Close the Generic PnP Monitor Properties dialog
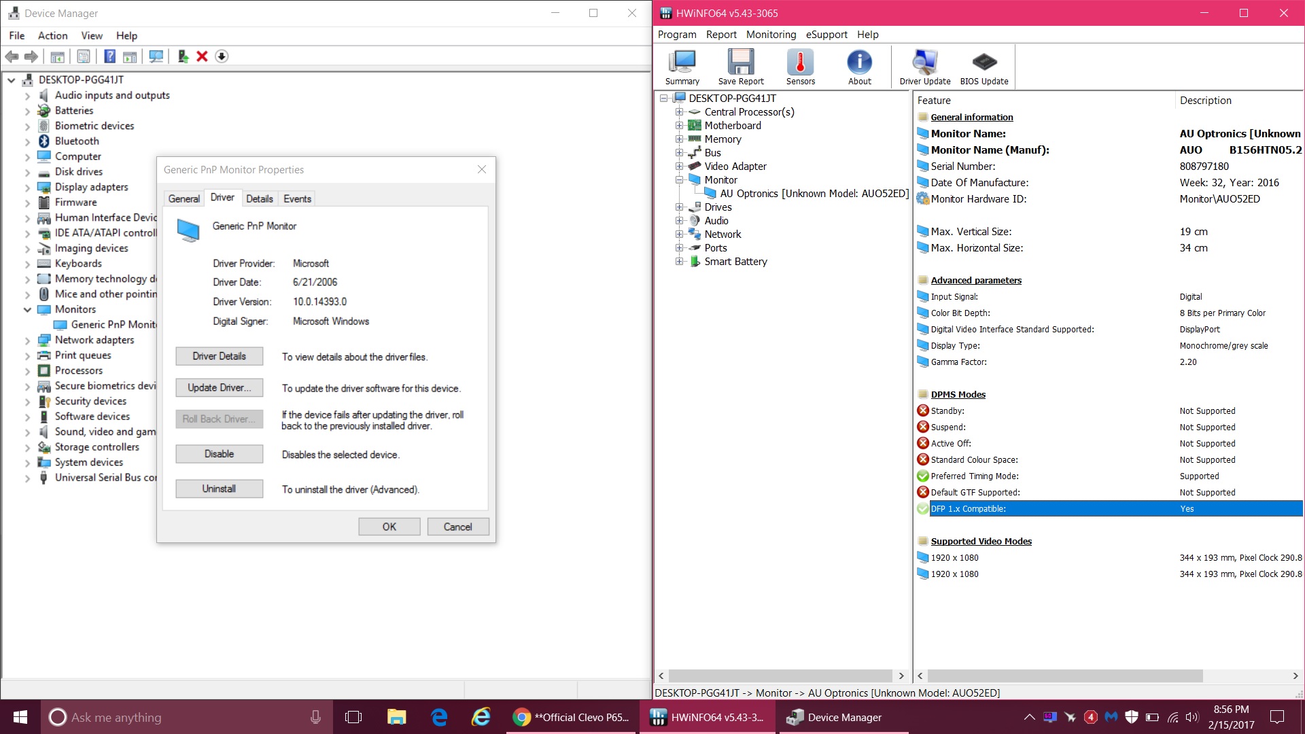1305x734 pixels. point(481,169)
